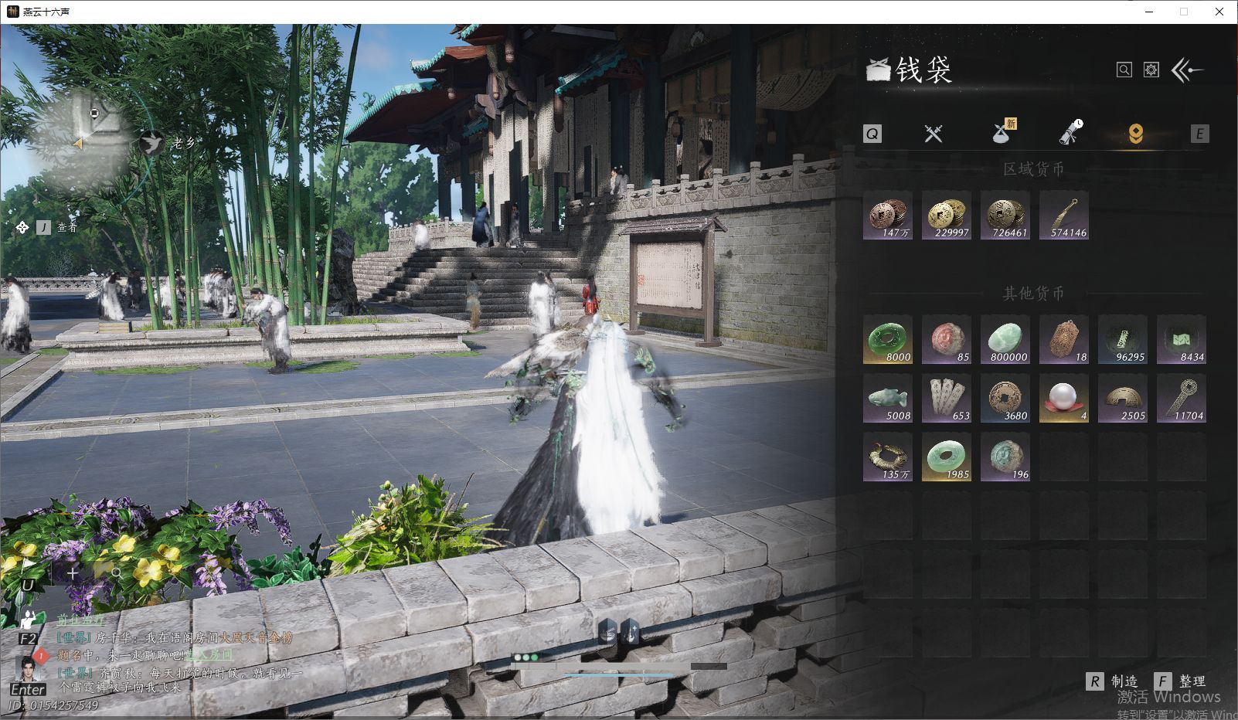Click the 其他货币 section heading
This screenshot has width=1238, height=720.
pyautogui.click(x=1034, y=294)
